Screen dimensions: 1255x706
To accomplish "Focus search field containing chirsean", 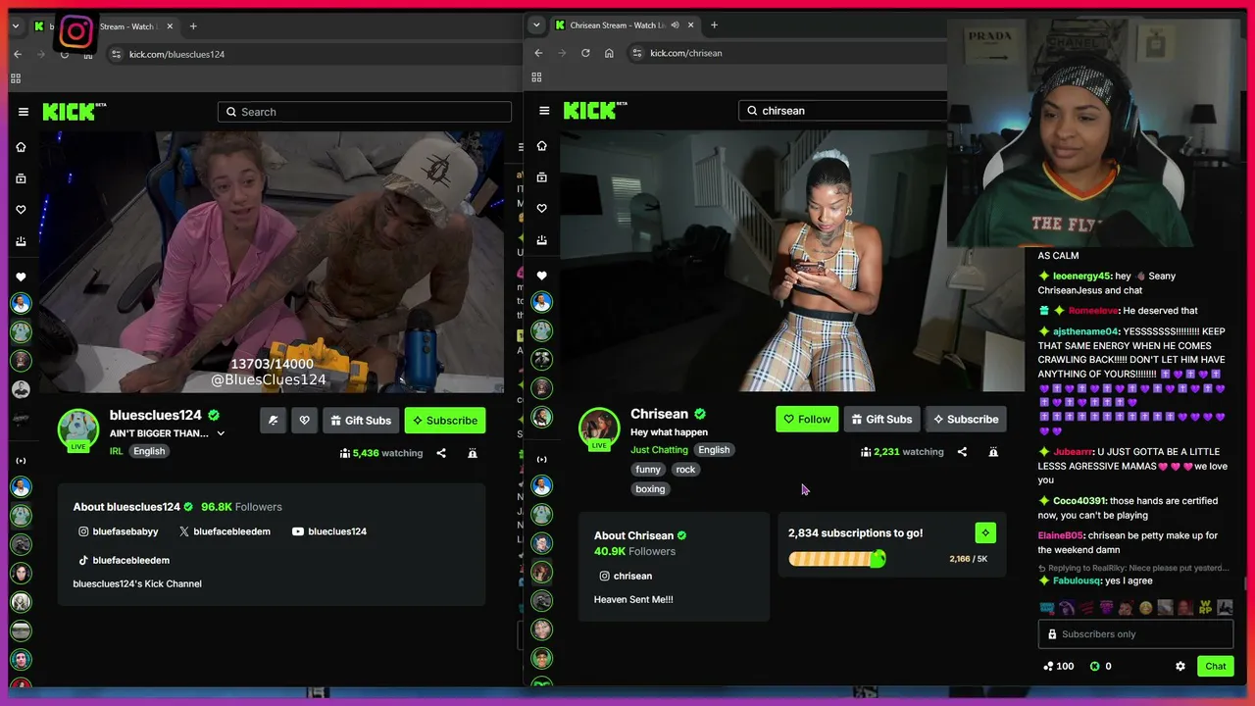I will coord(843,111).
